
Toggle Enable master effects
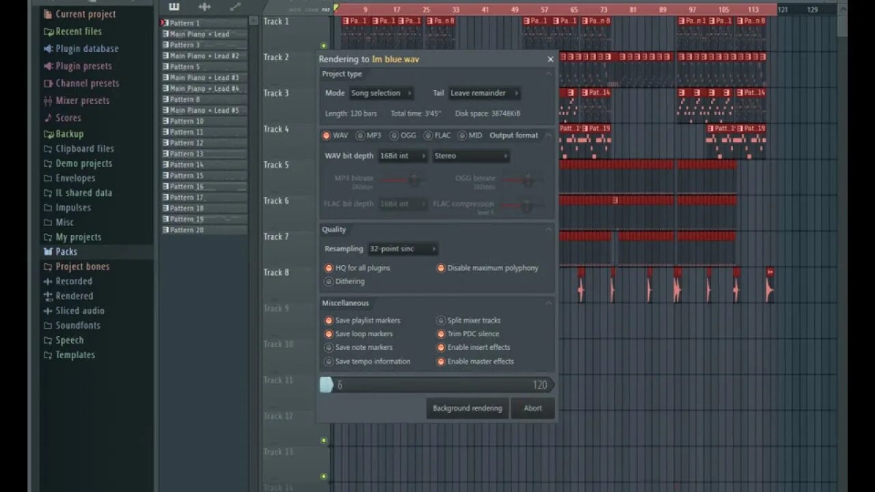(x=441, y=361)
